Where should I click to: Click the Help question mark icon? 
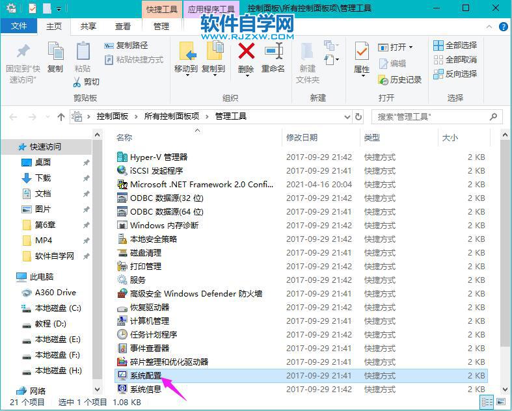point(503,27)
